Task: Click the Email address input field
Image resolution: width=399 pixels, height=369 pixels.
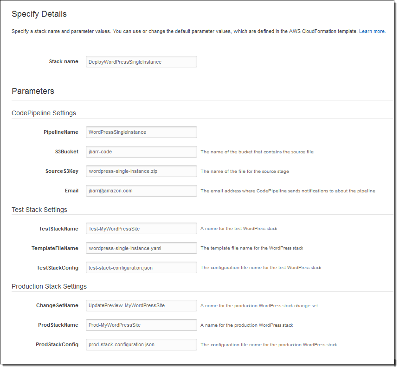Action: [x=141, y=191]
